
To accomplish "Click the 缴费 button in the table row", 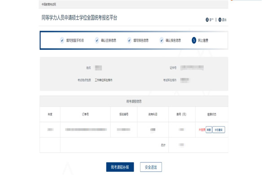I will tap(209, 130).
